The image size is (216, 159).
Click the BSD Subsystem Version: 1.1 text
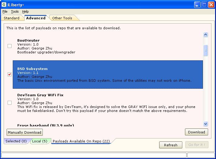28,73
